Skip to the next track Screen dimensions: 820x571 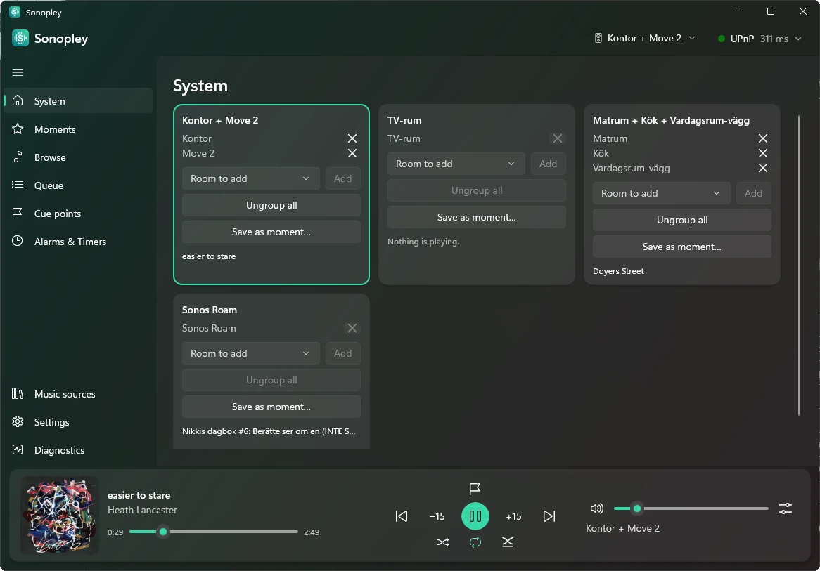click(x=549, y=516)
